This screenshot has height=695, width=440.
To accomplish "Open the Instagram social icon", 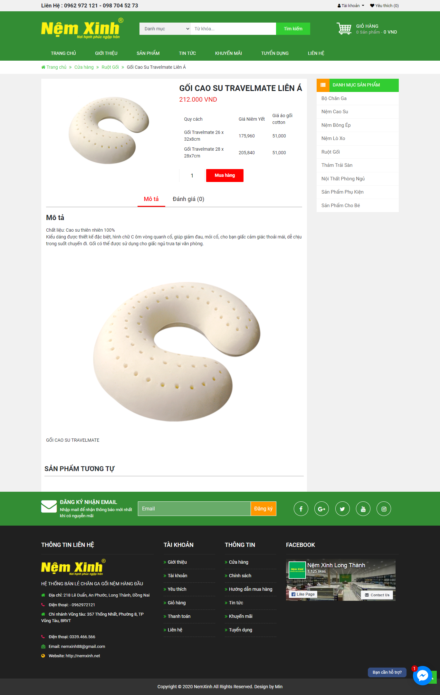I will tap(384, 509).
